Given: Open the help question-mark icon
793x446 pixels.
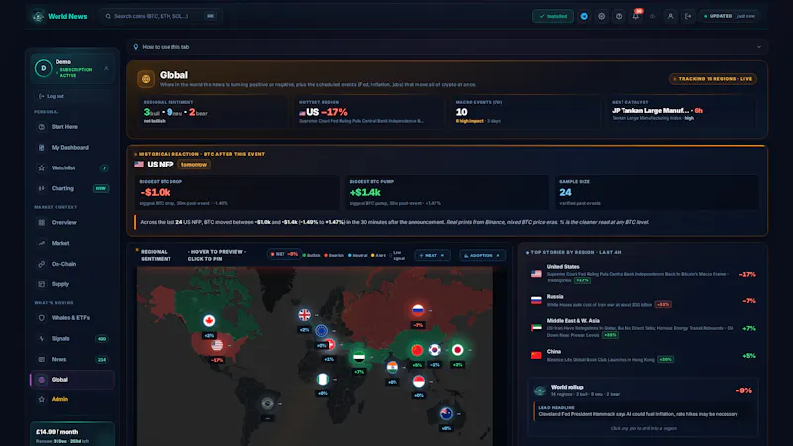Looking at the screenshot, I should click(x=619, y=16).
